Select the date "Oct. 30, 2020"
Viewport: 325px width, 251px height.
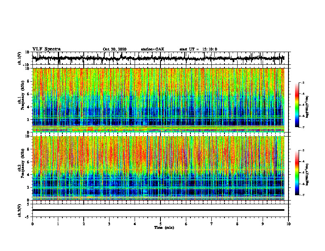tap(114, 49)
